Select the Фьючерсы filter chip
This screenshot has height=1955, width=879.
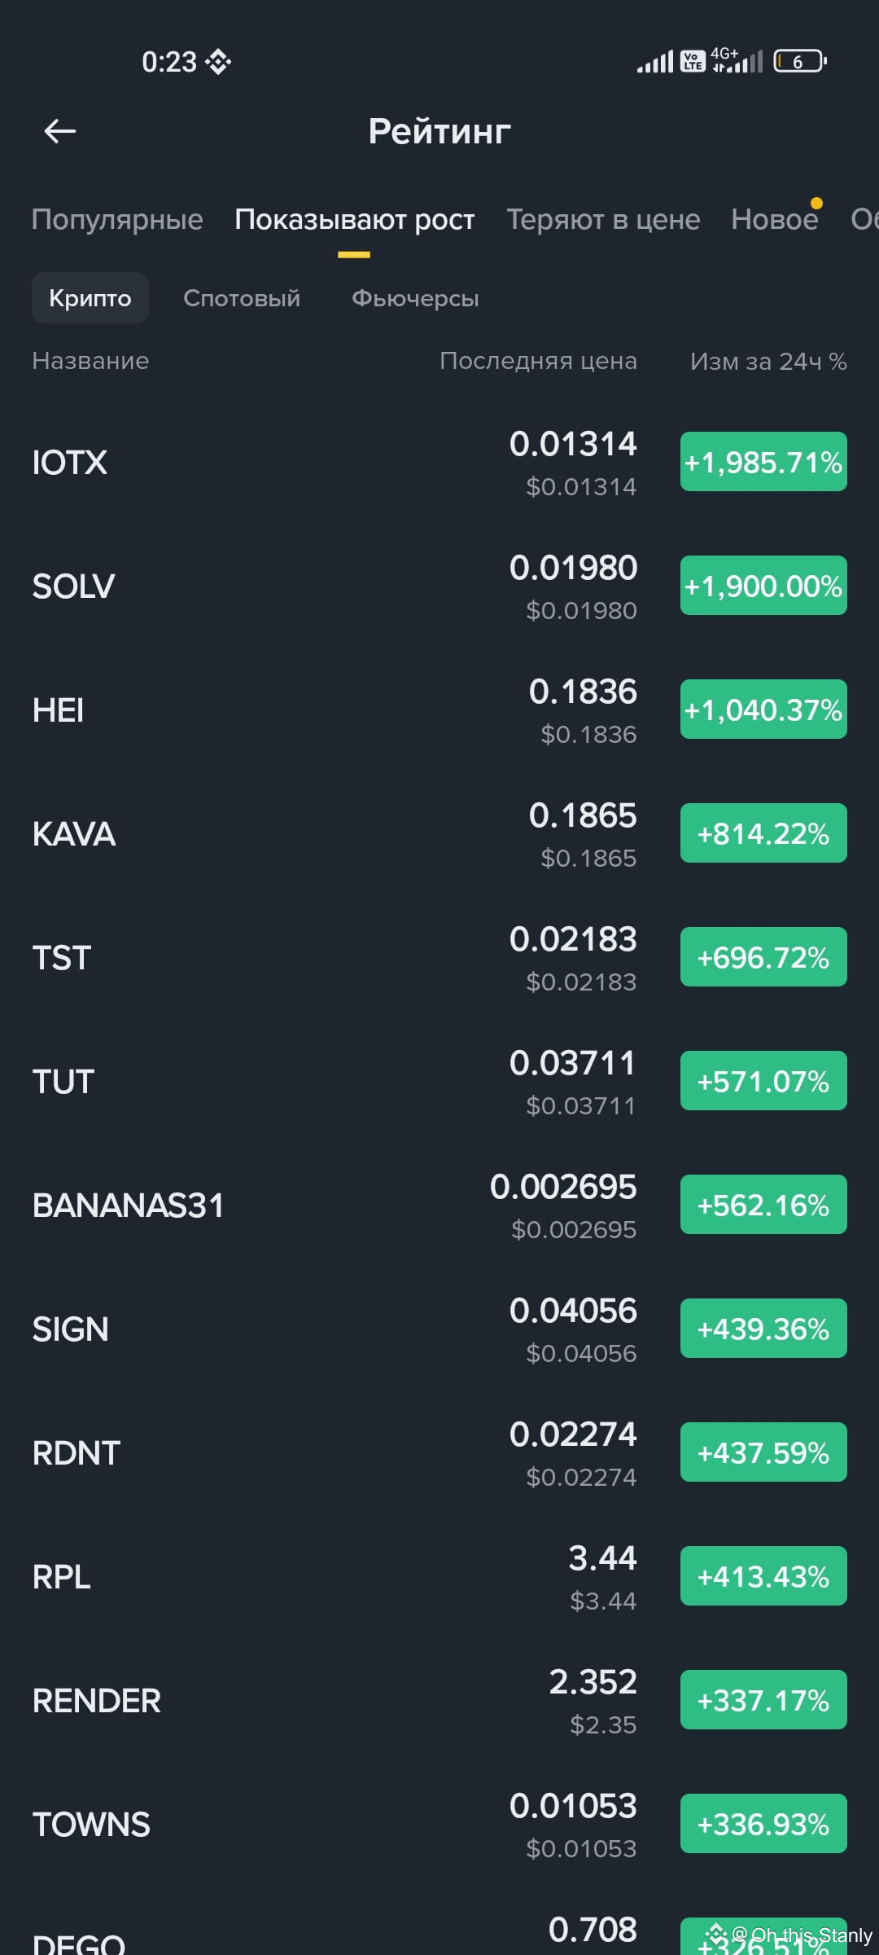click(x=415, y=298)
